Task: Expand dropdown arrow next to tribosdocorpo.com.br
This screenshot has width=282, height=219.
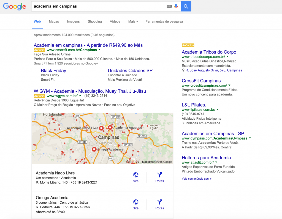Action: 227,57
